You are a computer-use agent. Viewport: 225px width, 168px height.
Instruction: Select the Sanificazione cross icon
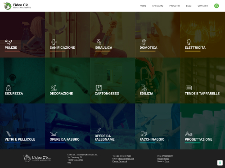[54, 42]
